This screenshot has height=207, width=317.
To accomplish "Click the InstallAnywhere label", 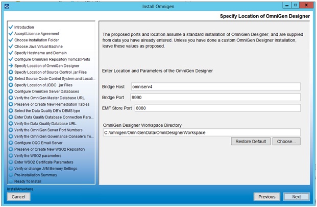I will point(20,189).
